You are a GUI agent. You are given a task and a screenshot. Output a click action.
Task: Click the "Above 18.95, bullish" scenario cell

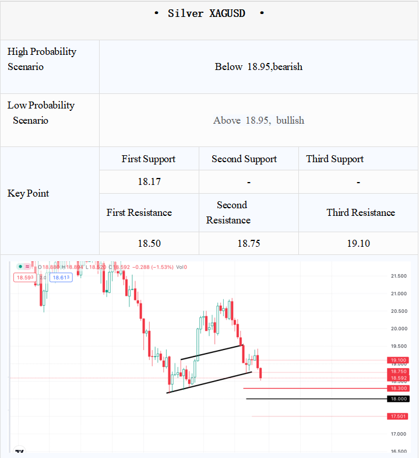pyautogui.click(x=259, y=120)
